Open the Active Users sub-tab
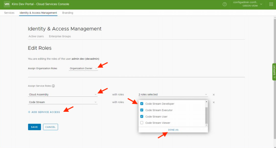 point(36,36)
